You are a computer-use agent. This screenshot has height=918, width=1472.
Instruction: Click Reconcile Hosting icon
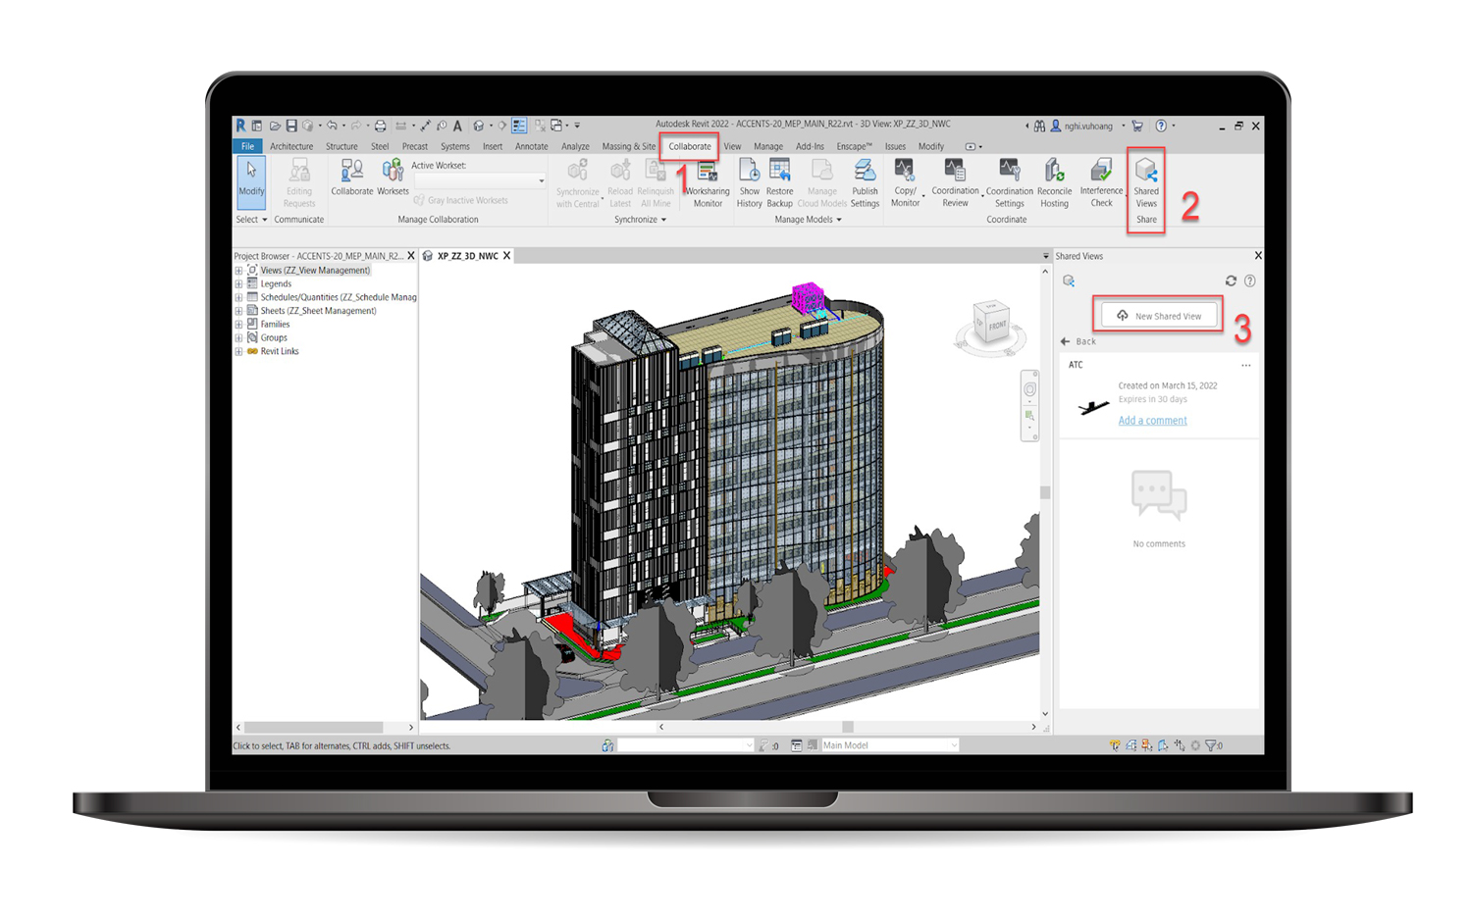[x=1054, y=183]
